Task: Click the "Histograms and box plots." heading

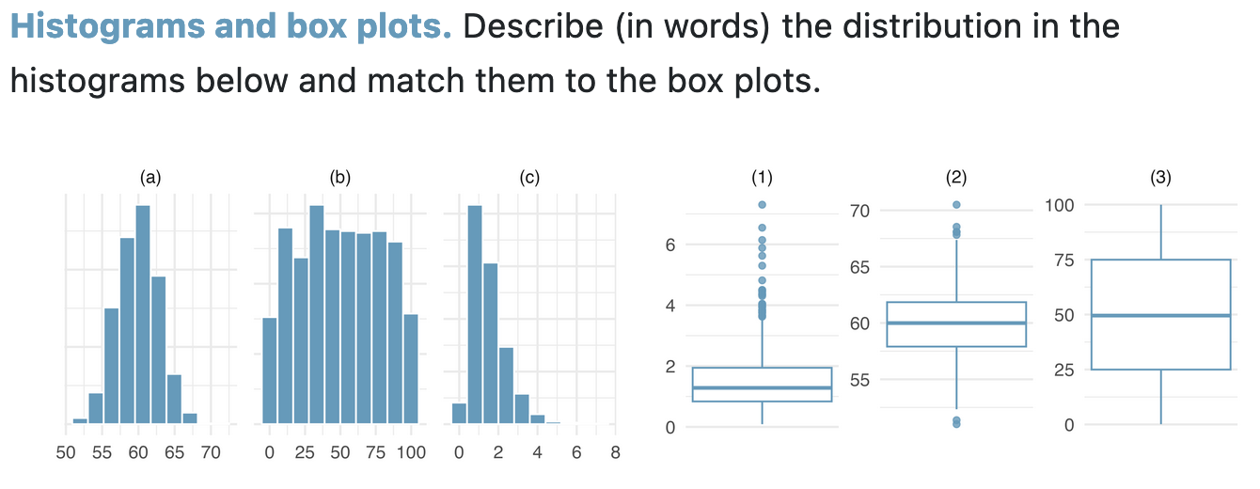Action: coord(230,27)
